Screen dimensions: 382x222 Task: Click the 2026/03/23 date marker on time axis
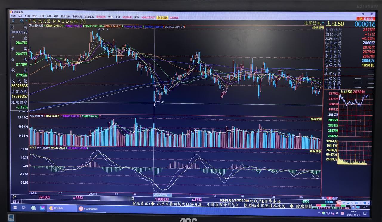coord(162,195)
